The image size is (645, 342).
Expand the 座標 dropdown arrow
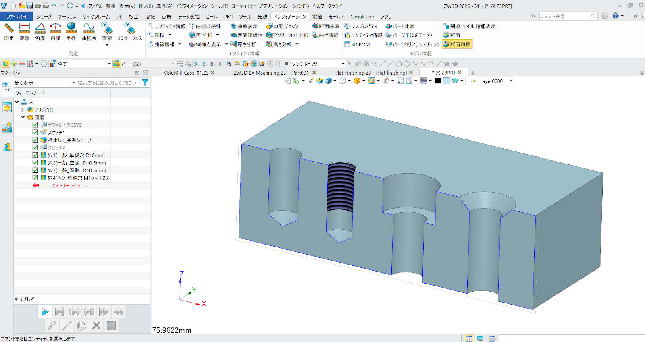pyautogui.click(x=170, y=35)
